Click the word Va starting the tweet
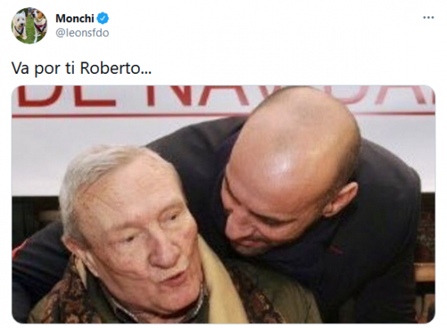This screenshot has height=328, width=447. tap(21, 68)
